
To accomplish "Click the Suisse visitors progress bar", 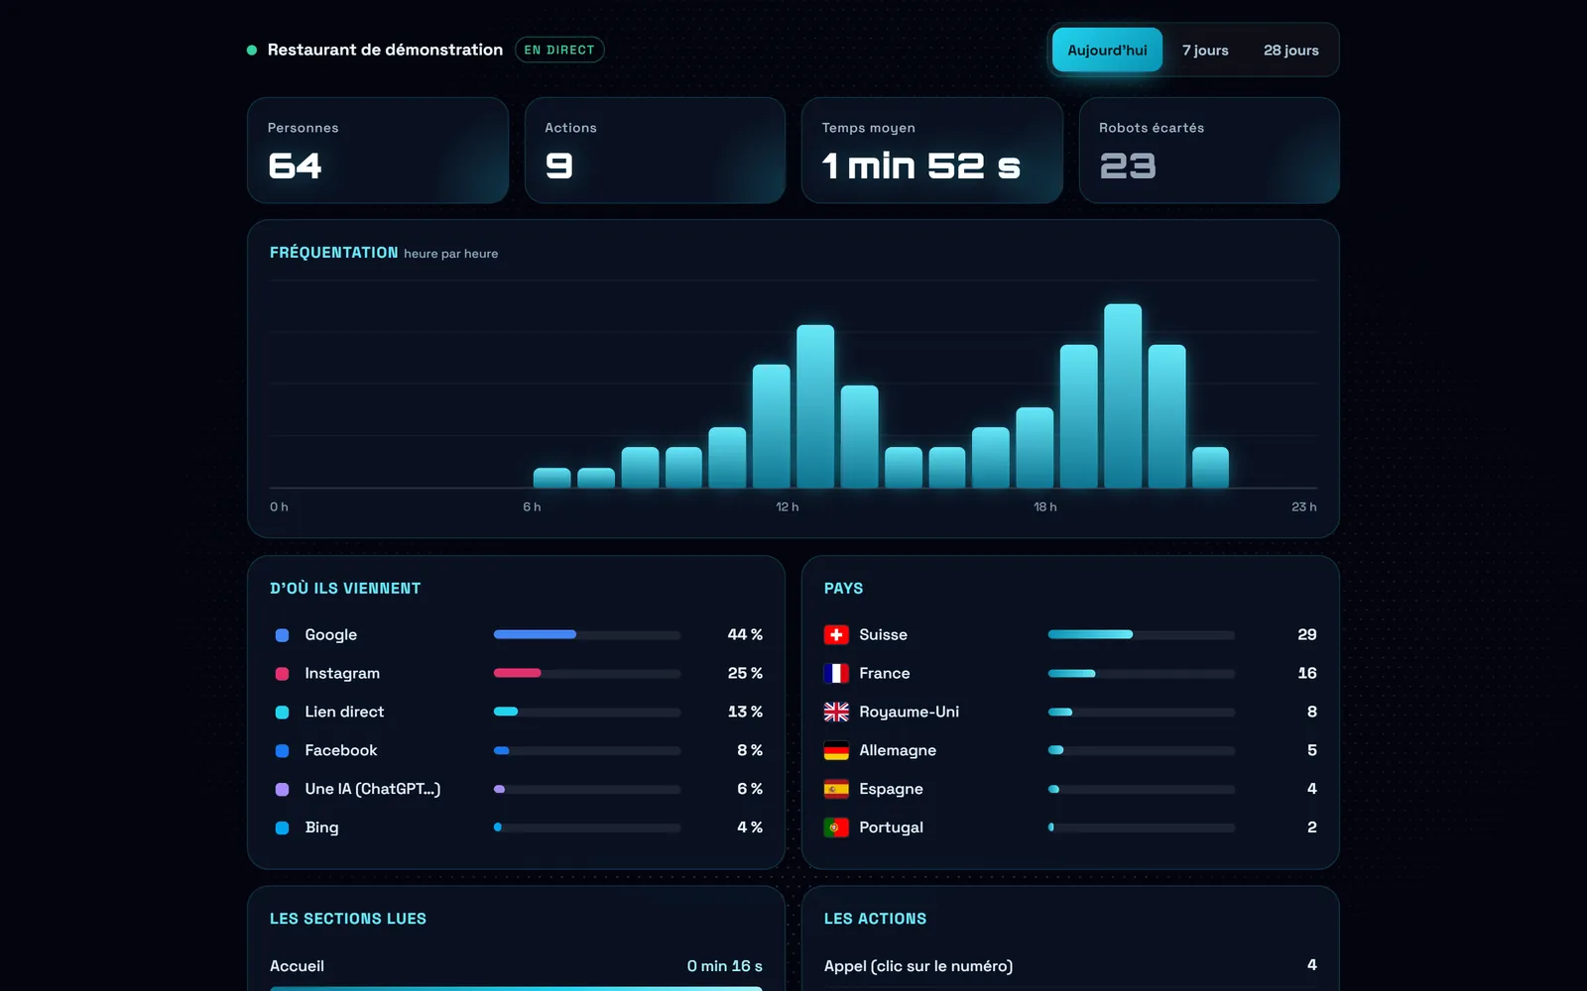I will click(1142, 634).
